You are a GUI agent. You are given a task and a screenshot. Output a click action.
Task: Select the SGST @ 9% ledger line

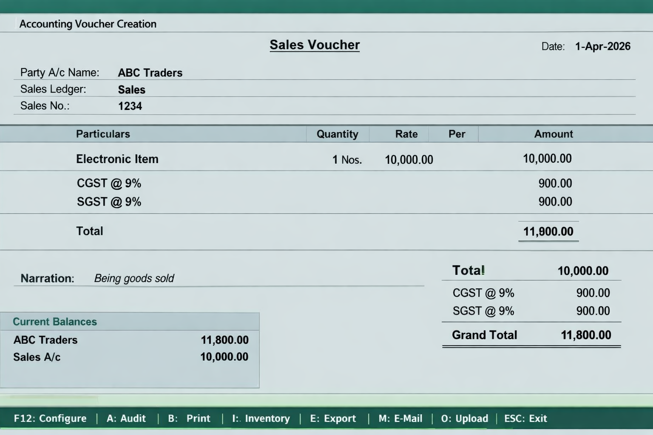pyautogui.click(x=109, y=201)
